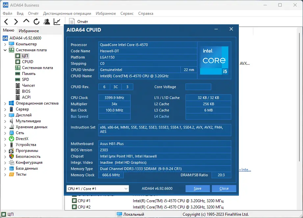Open the Сервис menu
The height and width of the screenshot is (218, 303).
pyautogui.click(x=127, y=13)
